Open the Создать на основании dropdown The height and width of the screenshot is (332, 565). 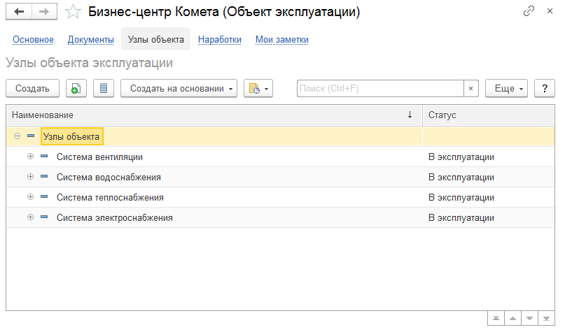pos(179,89)
